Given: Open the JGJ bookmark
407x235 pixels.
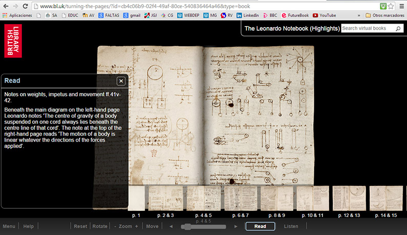Looking at the screenshot, I should 151,15.
